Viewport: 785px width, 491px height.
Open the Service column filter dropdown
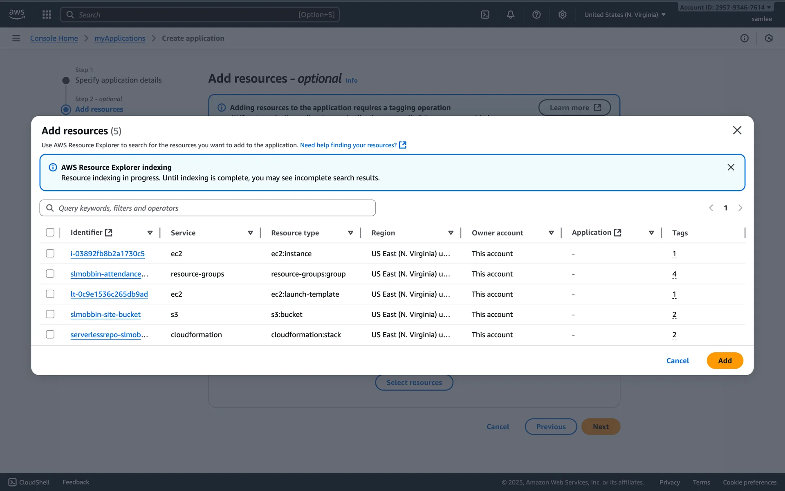pyautogui.click(x=250, y=233)
